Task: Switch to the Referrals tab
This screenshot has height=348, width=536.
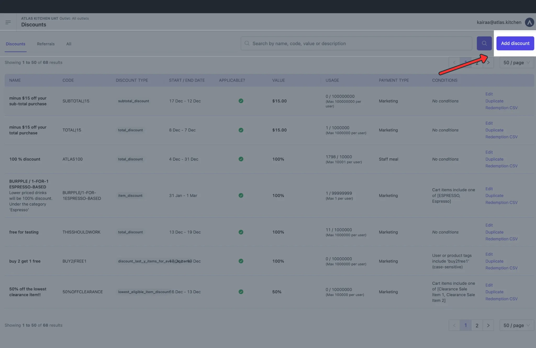Action: (46, 44)
